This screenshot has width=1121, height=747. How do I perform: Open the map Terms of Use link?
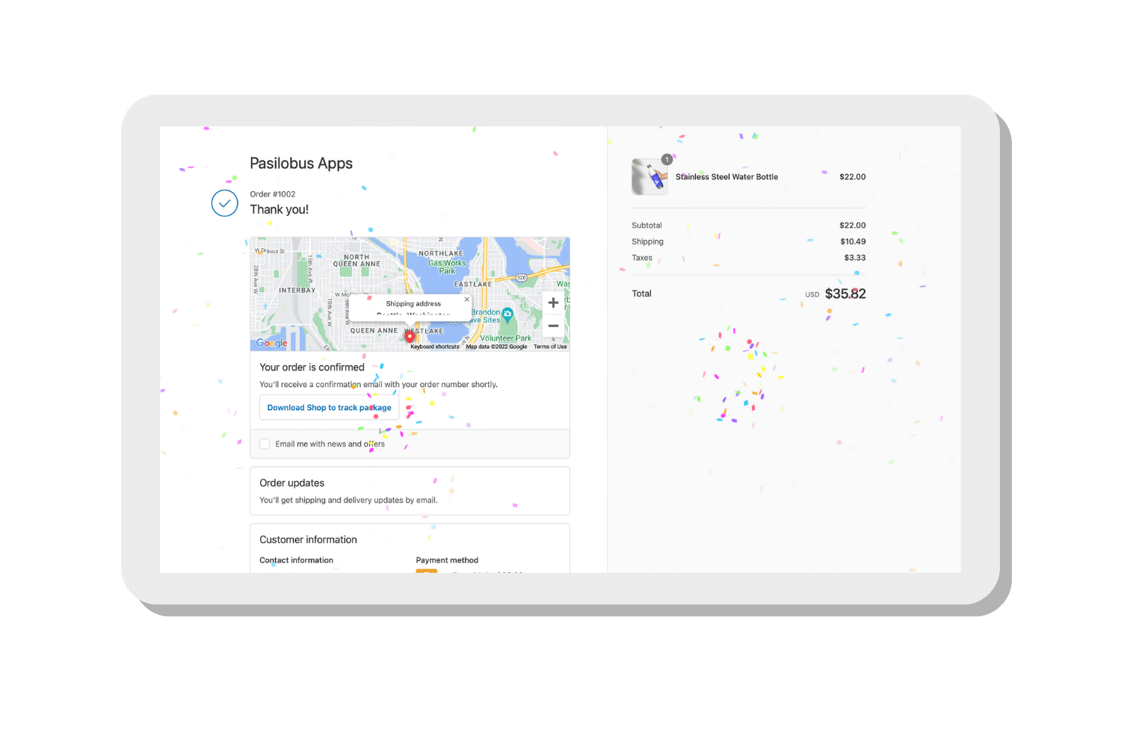pyautogui.click(x=550, y=347)
